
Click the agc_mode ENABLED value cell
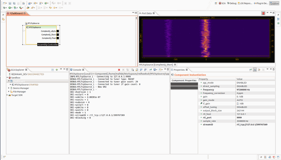[x=242, y=83]
